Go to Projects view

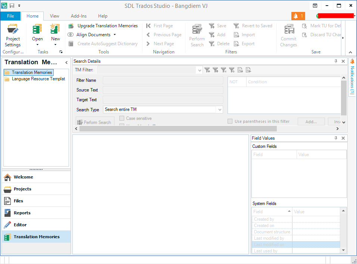pos(36,189)
